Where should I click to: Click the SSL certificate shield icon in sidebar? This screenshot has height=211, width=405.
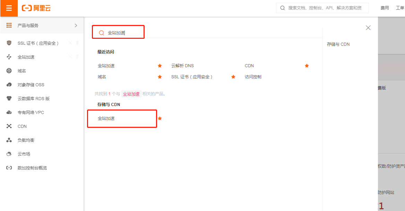9,43
